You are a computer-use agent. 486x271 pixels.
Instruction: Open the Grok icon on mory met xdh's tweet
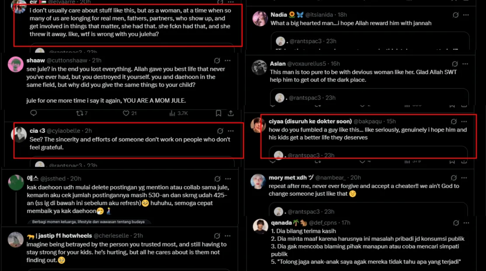[x=455, y=177]
